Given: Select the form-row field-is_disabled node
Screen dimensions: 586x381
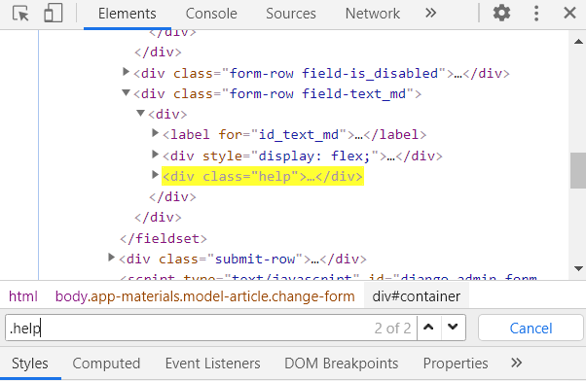Looking at the screenshot, I should pos(321,73).
